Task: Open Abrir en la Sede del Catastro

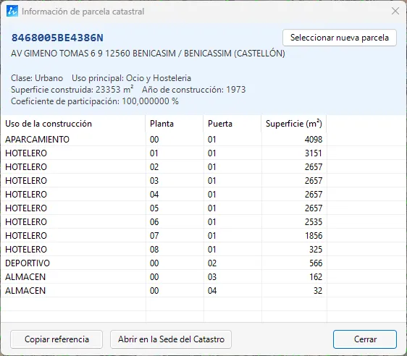Action: click(x=171, y=339)
